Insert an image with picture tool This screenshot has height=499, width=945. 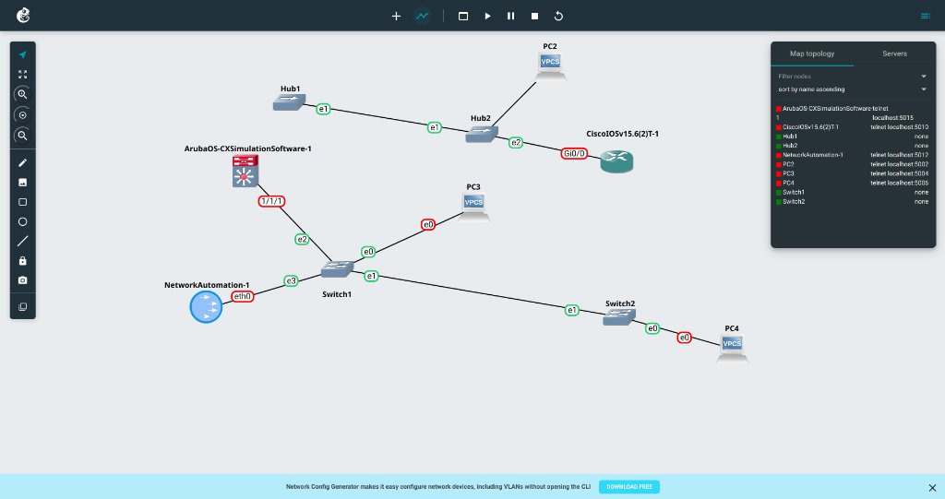[x=23, y=182]
